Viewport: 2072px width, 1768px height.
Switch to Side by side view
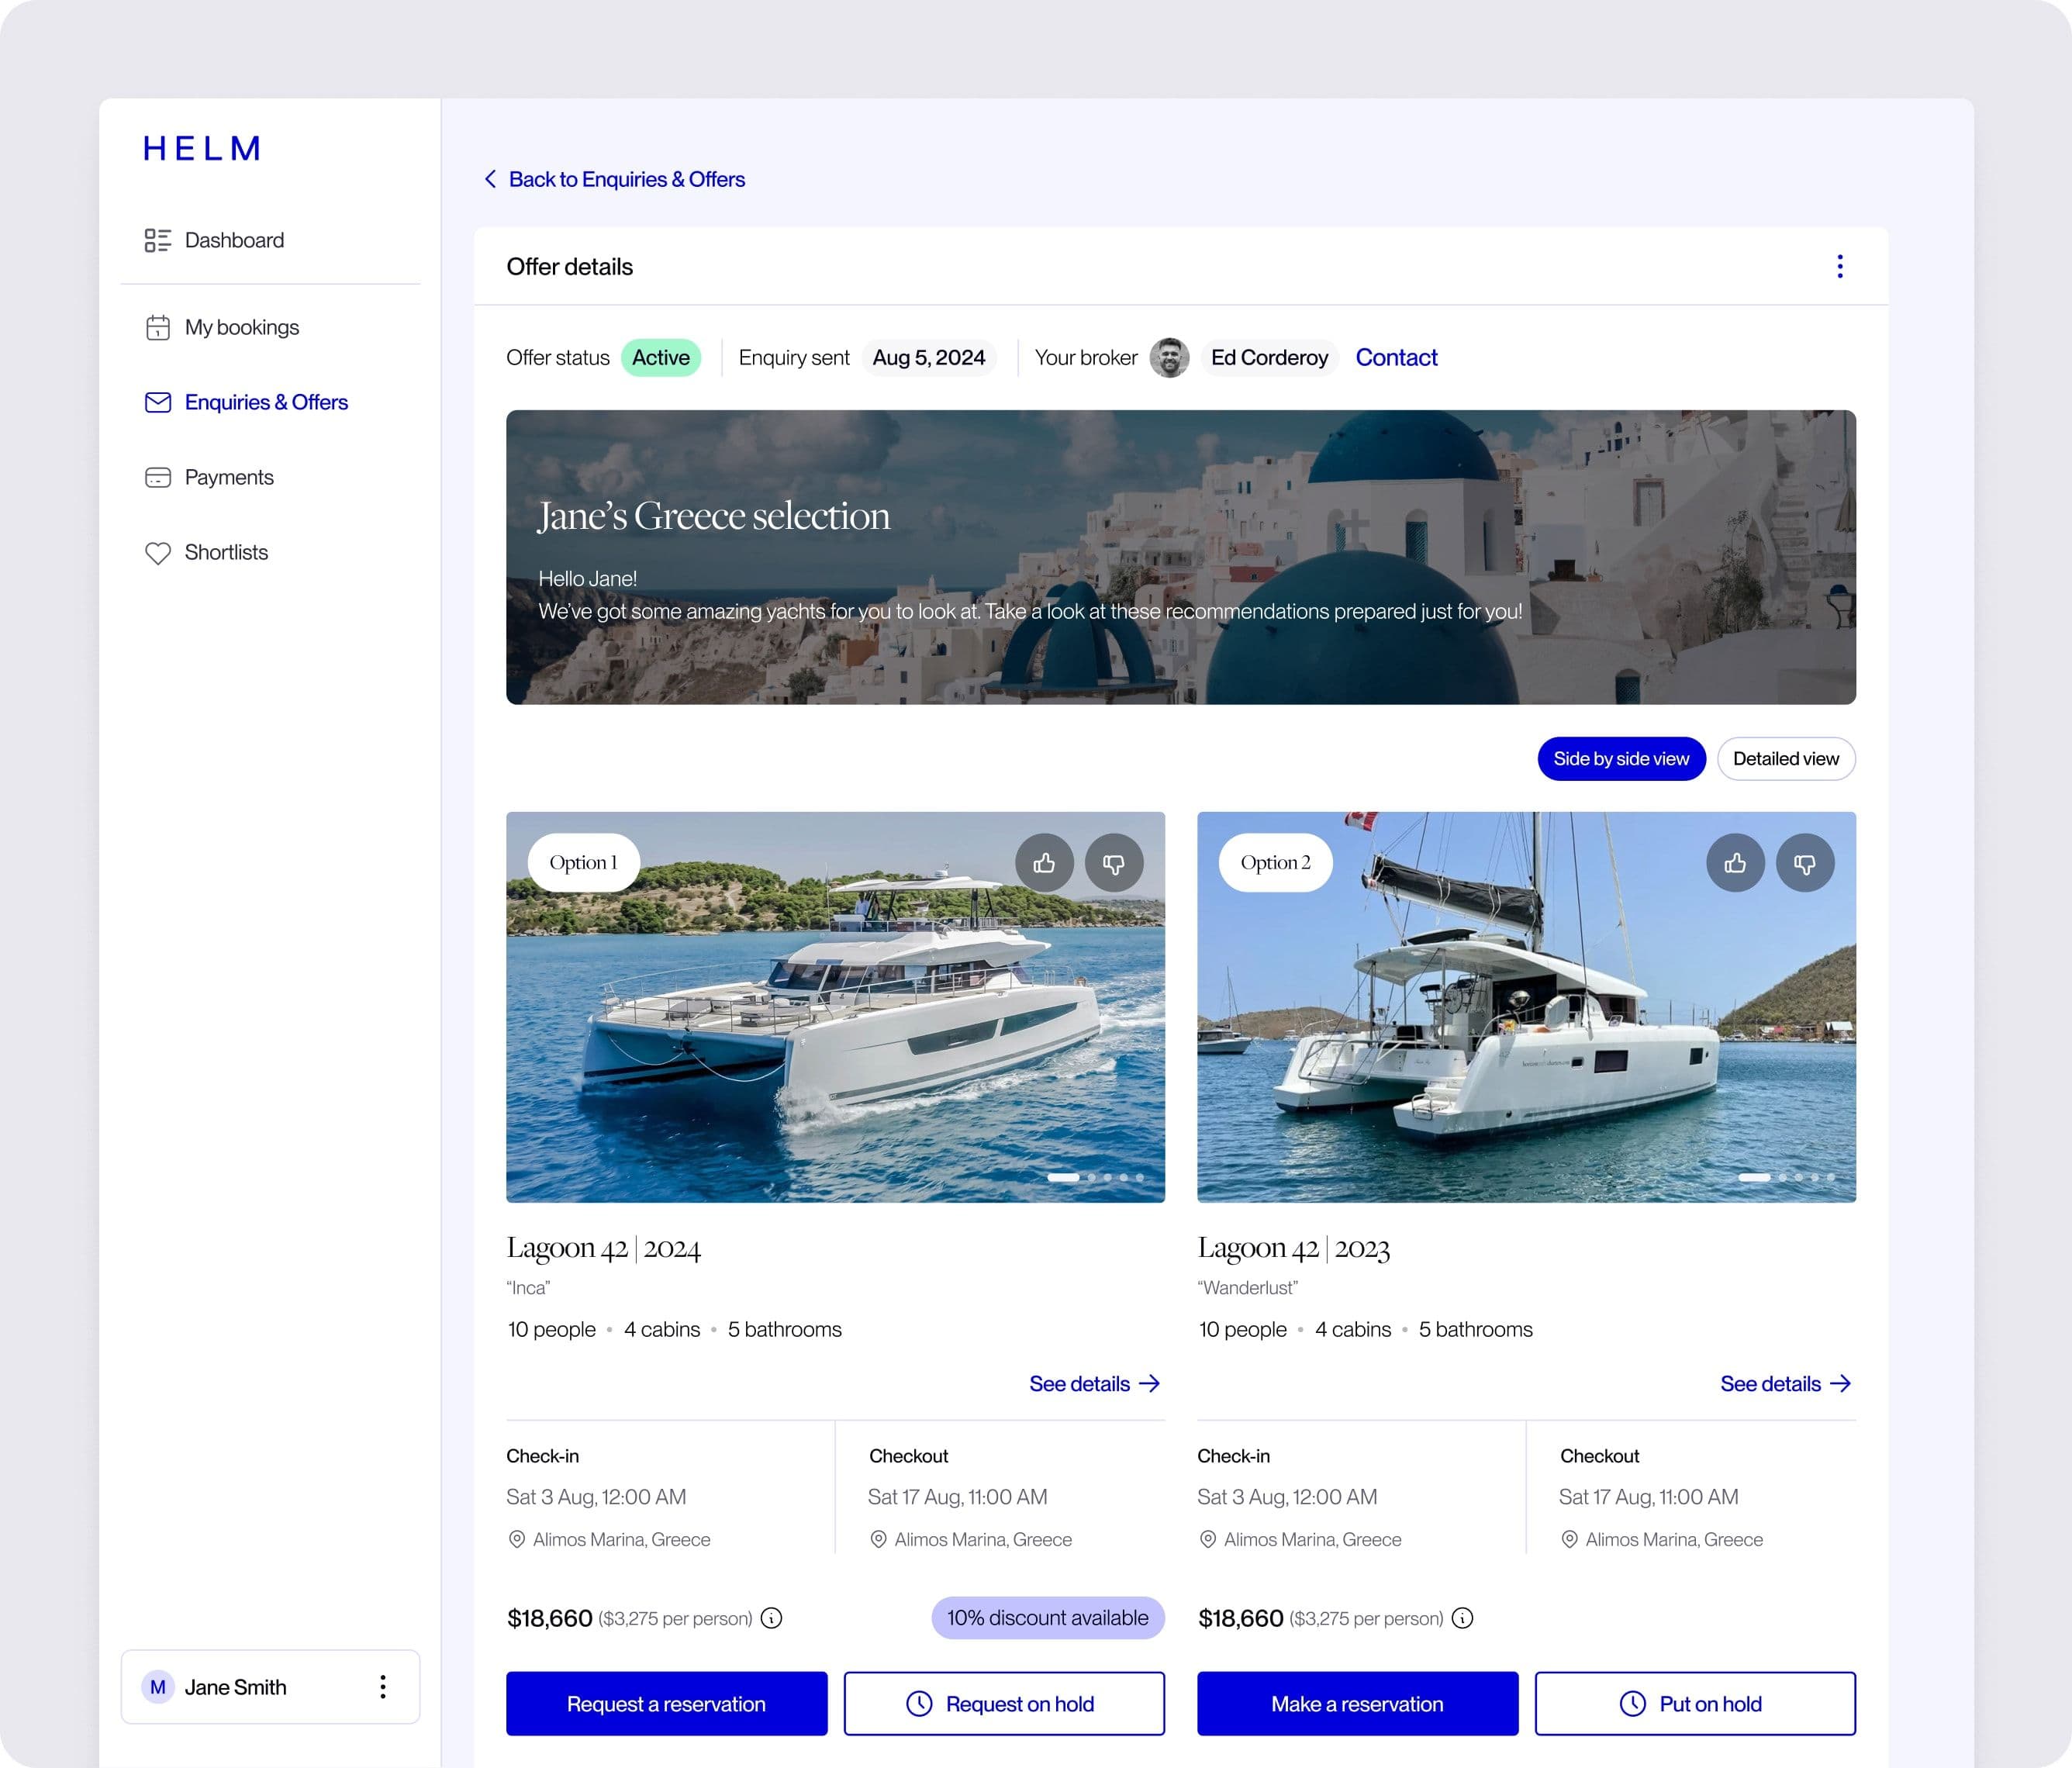click(x=1620, y=759)
